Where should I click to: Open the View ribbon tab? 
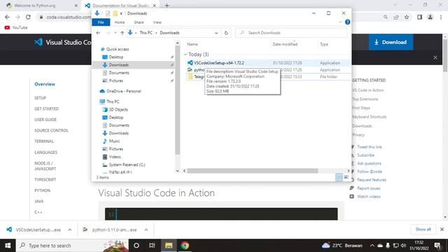click(x=157, y=22)
